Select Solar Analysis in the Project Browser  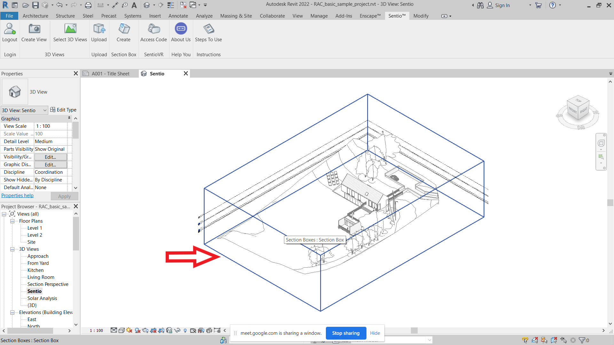42,298
